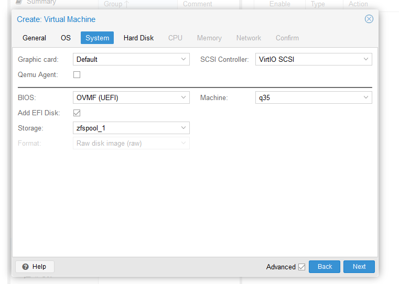The image size is (399, 284).
Task: Switch to the General tab
Action: 35,38
